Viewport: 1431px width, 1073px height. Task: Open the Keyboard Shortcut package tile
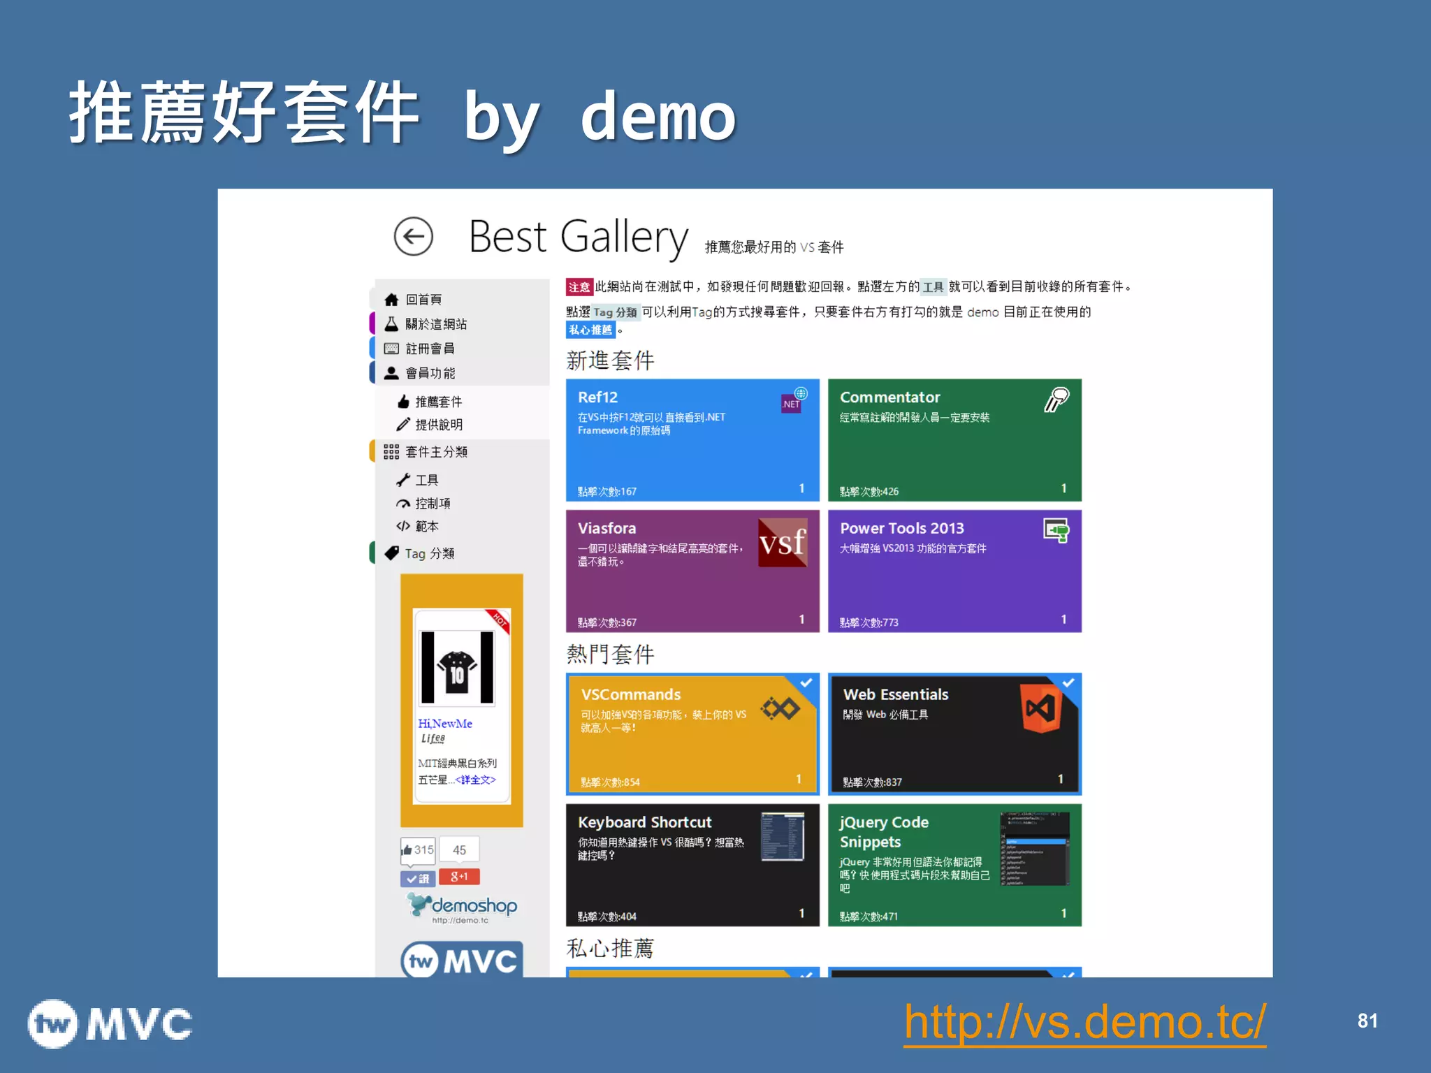[692, 865]
